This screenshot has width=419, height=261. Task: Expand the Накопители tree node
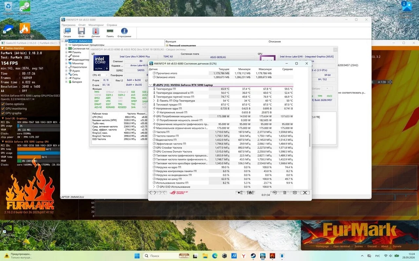tap(66, 67)
